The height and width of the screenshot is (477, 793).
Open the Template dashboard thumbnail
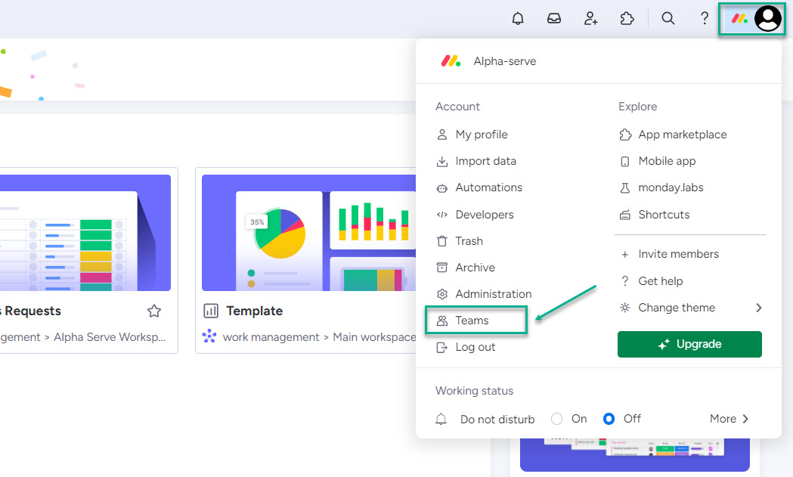click(x=310, y=233)
